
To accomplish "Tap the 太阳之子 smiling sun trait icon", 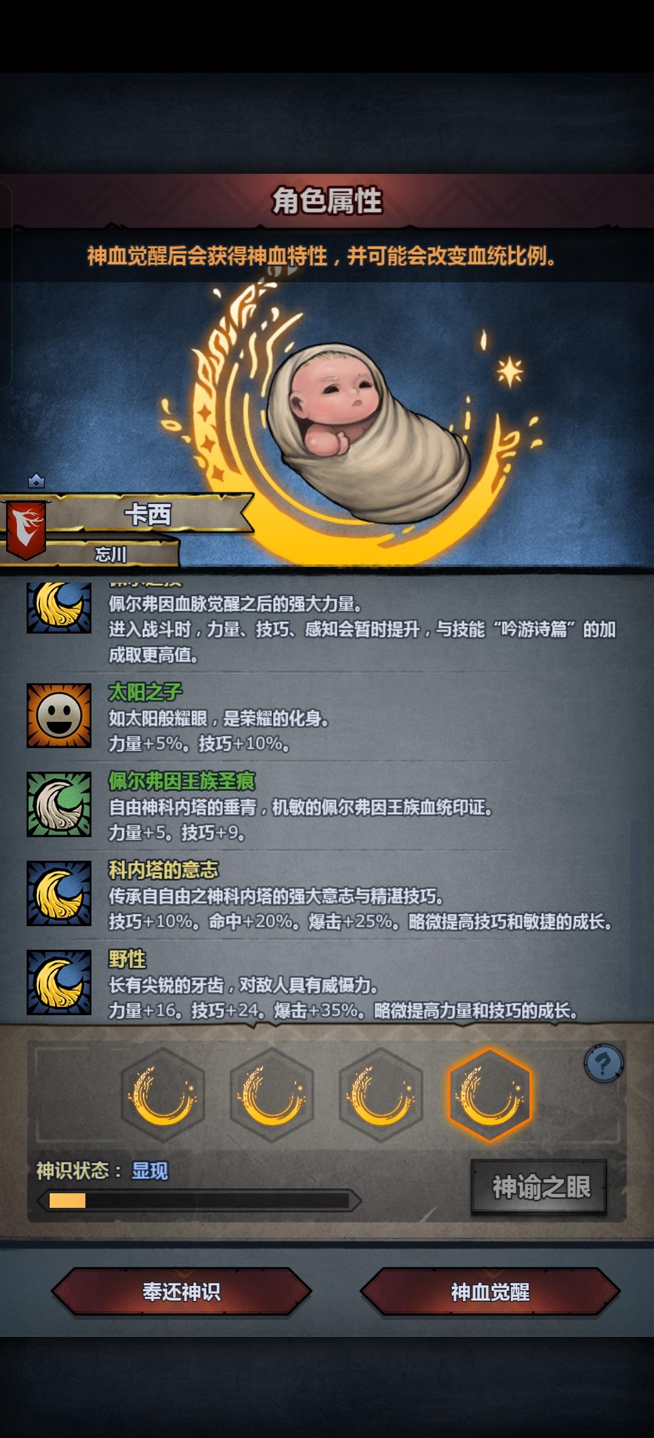I will coord(59,715).
